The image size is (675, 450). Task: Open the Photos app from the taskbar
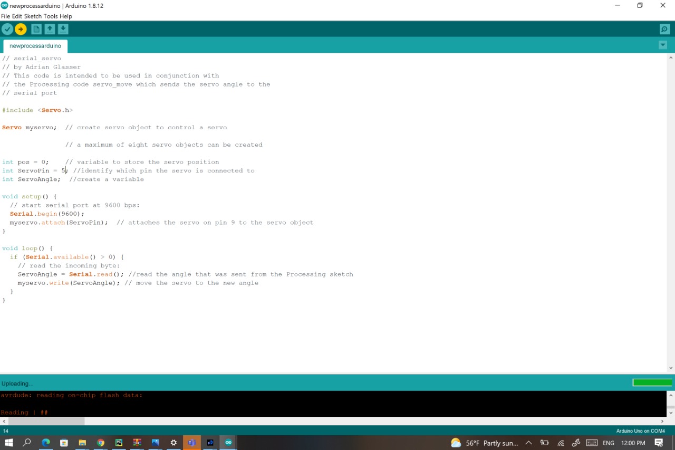156,443
